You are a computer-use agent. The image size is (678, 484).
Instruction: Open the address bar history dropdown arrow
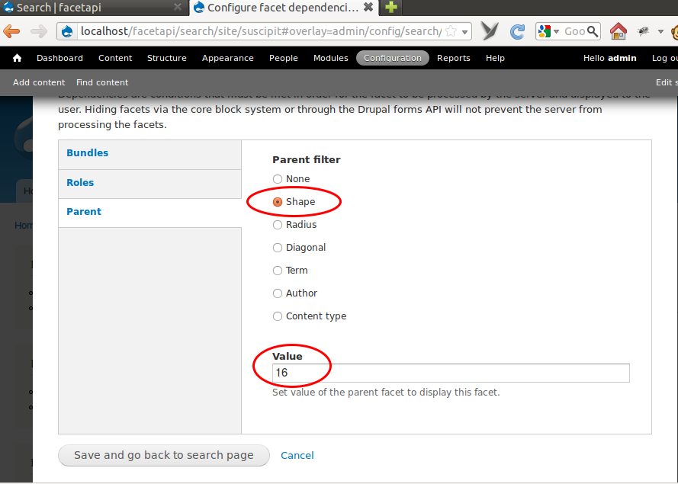464,31
